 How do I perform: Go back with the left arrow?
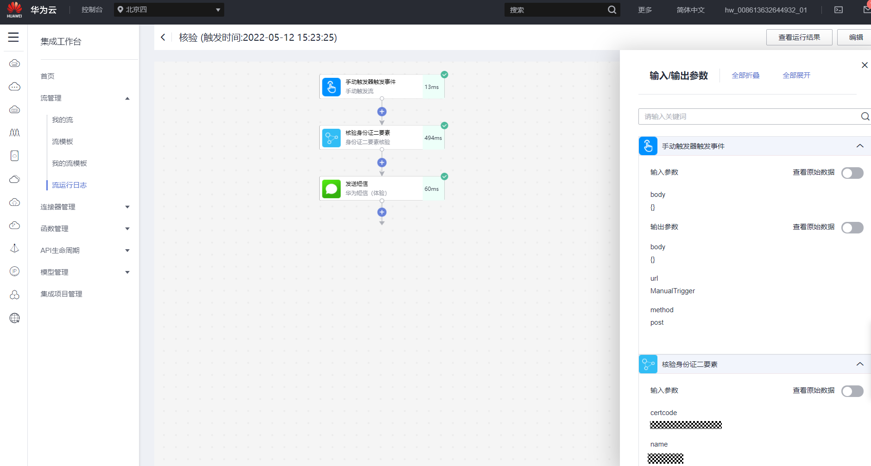click(x=163, y=37)
